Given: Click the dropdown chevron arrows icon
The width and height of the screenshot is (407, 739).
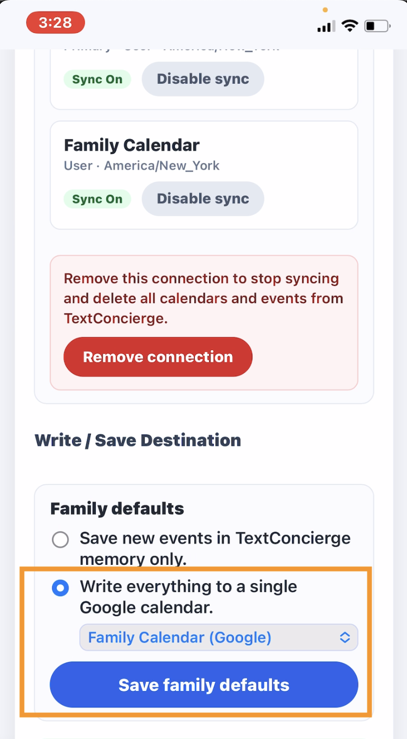Looking at the screenshot, I should [345, 638].
